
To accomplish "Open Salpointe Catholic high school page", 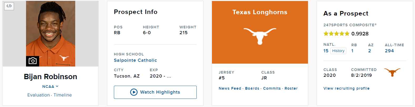I will tap(135, 60).
